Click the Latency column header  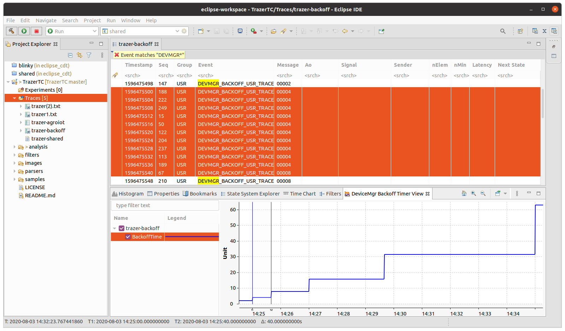click(482, 65)
